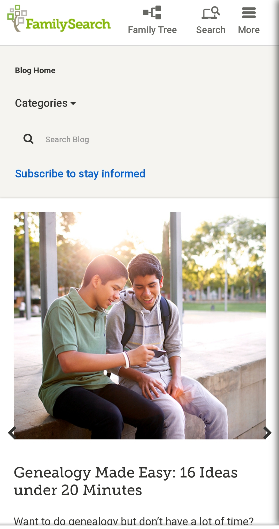This screenshot has height=529, width=279.
Task: Open the featured photo of two teens
Action: (x=139, y=326)
